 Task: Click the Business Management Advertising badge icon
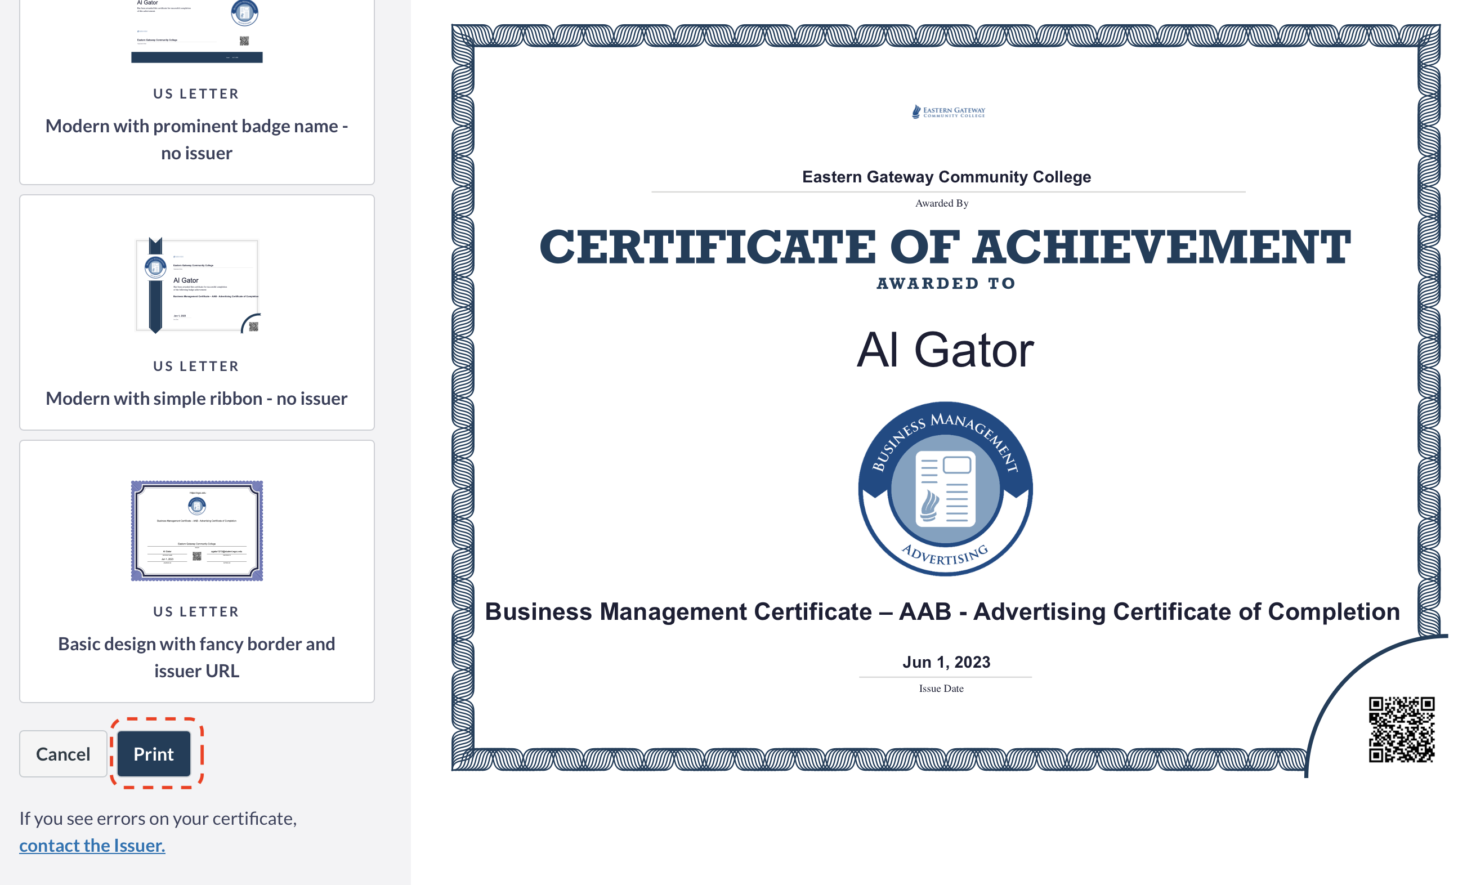945,488
